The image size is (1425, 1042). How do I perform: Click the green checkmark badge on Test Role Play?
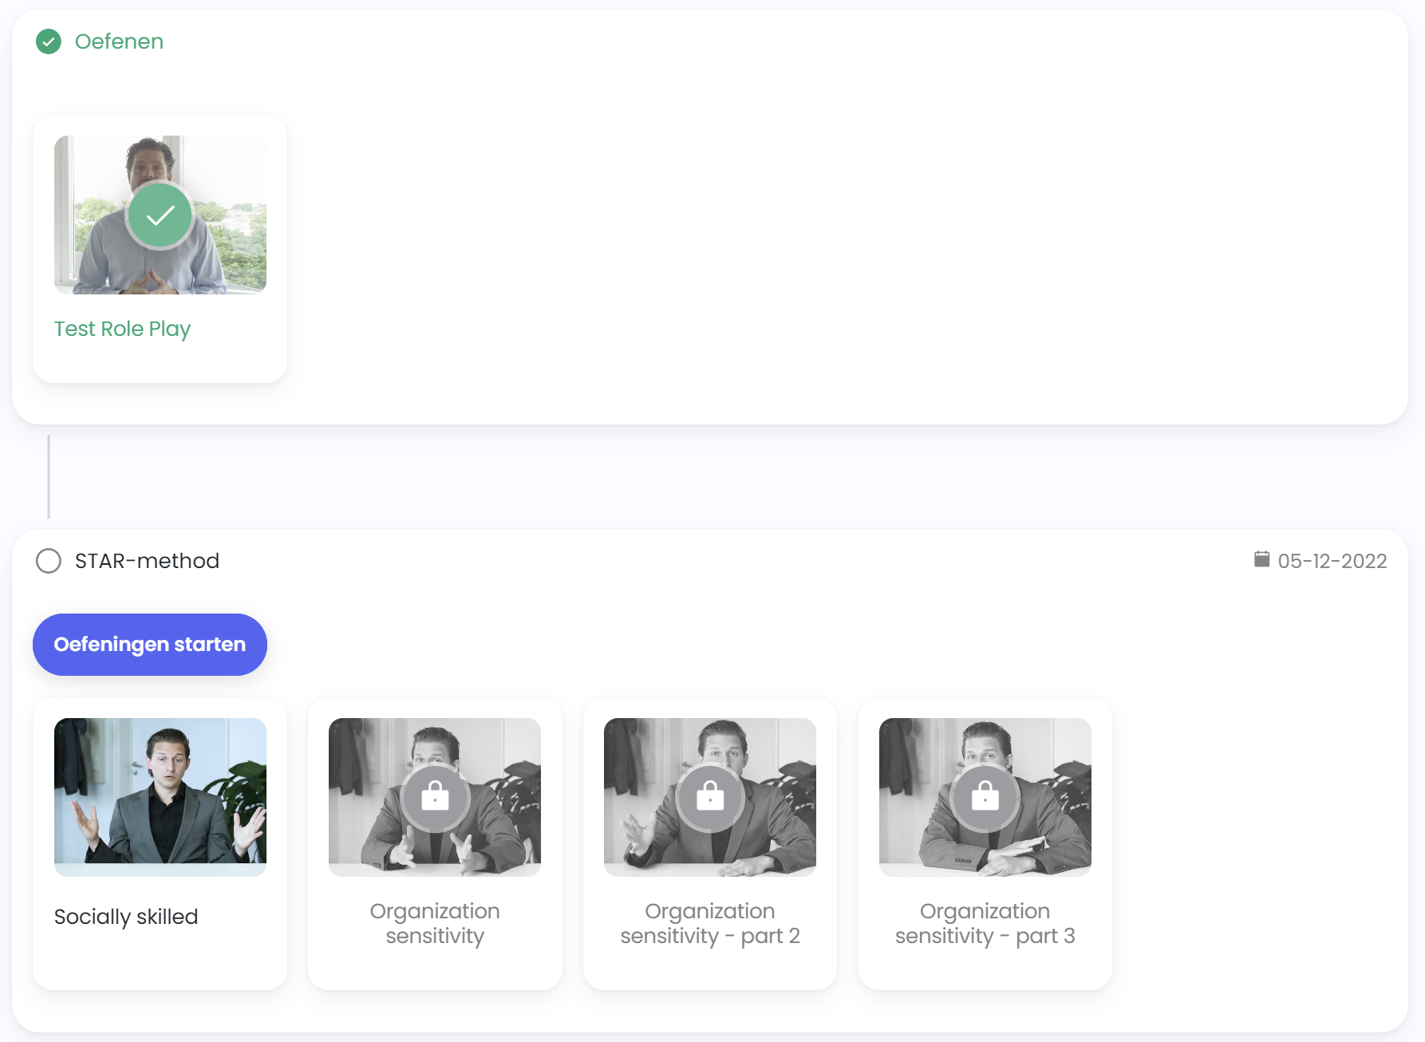point(160,215)
